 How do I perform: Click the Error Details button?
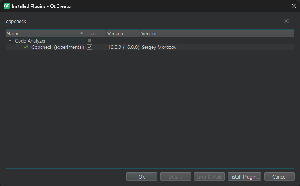tap(209, 177)
